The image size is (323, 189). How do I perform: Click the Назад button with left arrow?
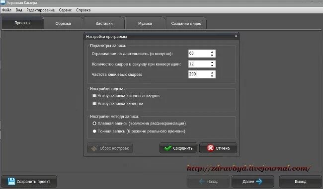point(208,182)
